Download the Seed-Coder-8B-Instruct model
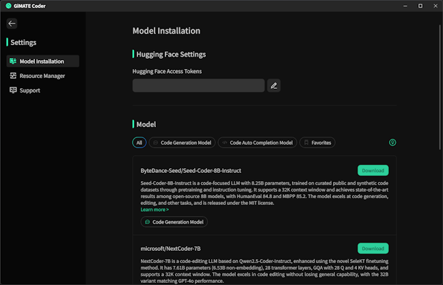Image resolution: width=443 pixels, height=285 pixels. click(373, 170)
